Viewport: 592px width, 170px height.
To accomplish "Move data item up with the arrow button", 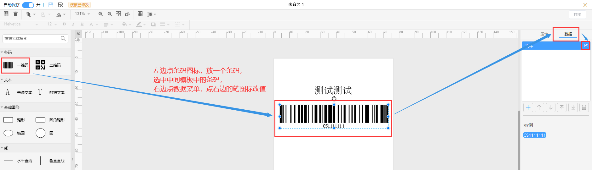I will [x=539, y=107].
